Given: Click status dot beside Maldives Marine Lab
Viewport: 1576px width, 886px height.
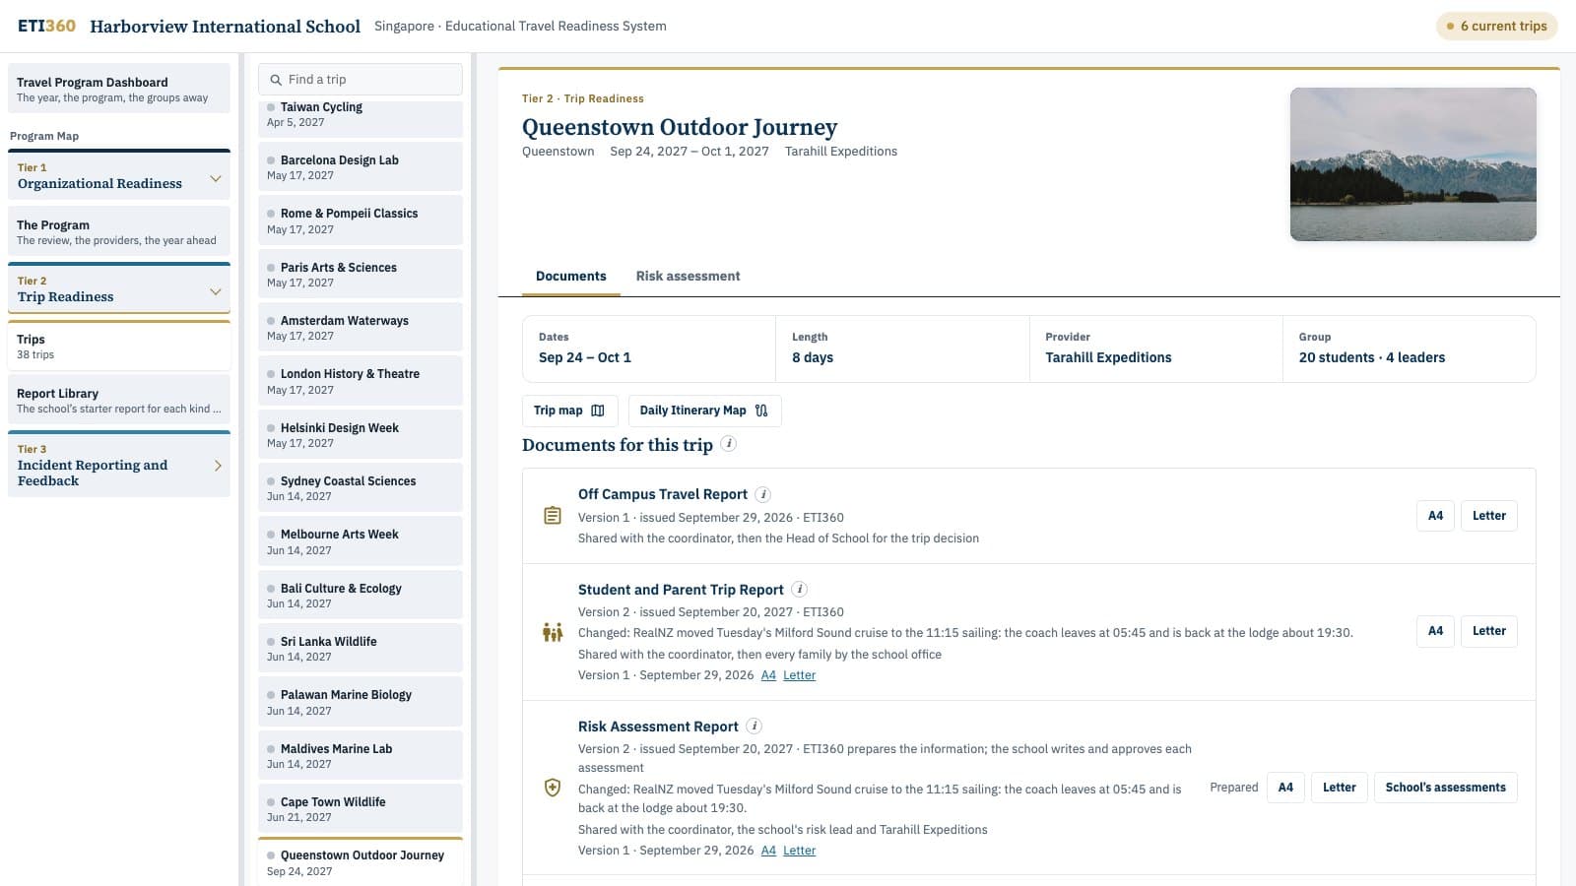Looking at the screenshot, I should [x=271, y=749].
